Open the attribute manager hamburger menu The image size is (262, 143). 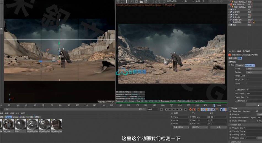click(230, 51)
